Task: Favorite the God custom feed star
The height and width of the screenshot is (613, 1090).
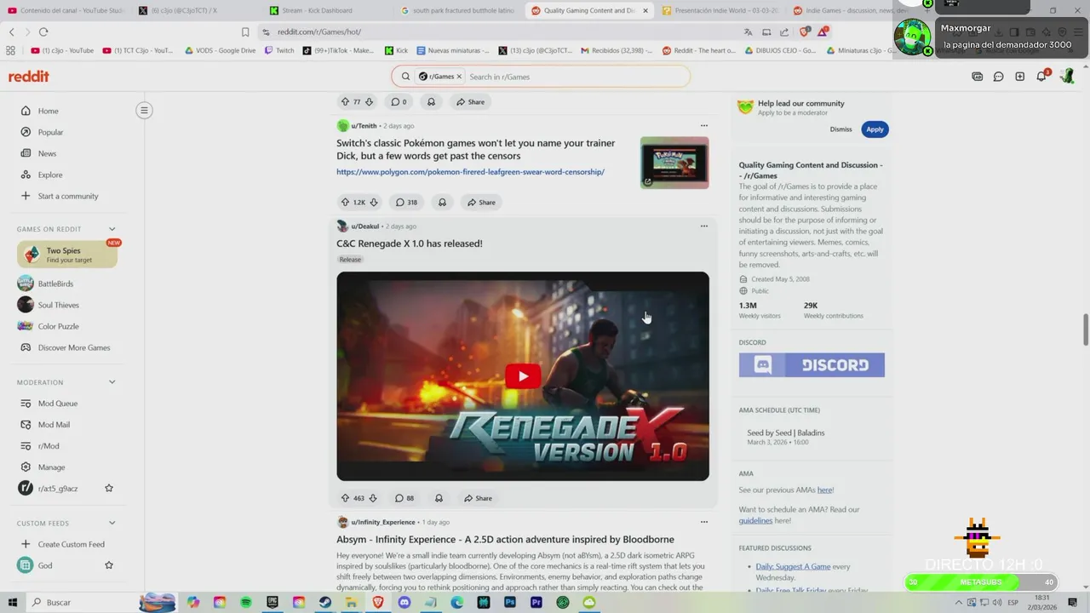Action: pyautogui.click(x=109, y=565)
